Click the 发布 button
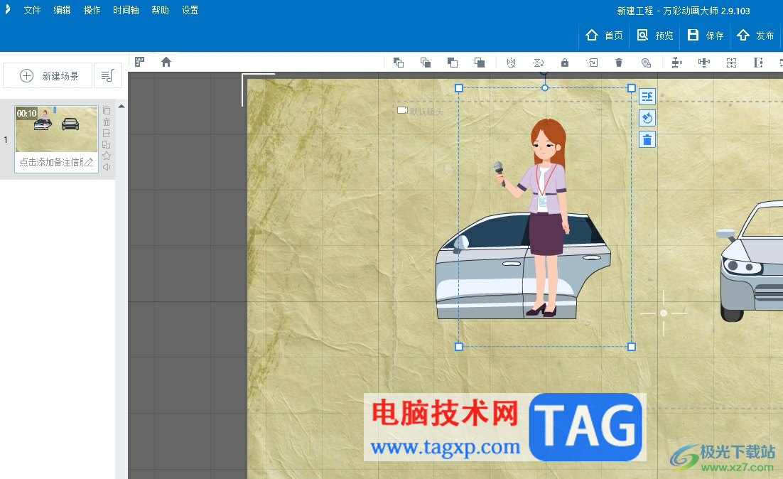The height and width of the screenshot is (479, 783). 755,36
